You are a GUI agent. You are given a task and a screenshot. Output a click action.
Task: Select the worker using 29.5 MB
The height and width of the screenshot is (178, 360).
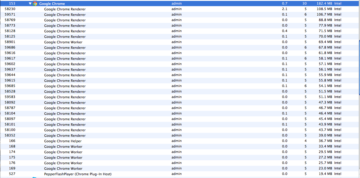180,152
